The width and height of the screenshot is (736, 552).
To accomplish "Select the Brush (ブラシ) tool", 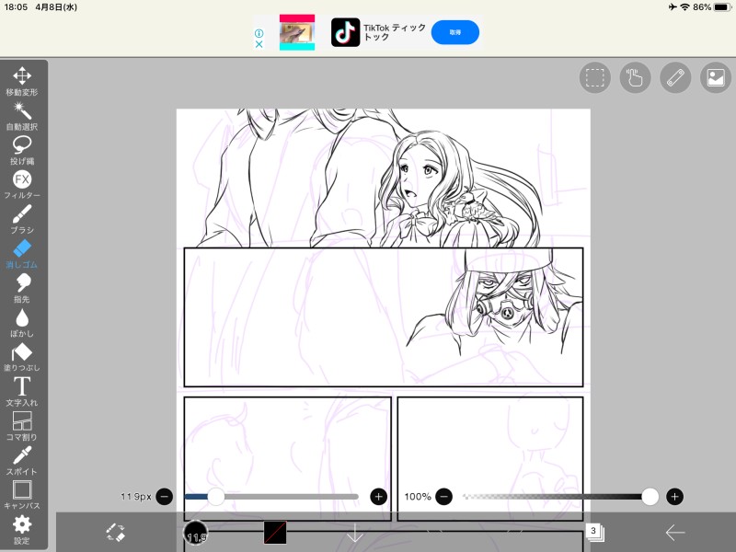I will [22, 219].
